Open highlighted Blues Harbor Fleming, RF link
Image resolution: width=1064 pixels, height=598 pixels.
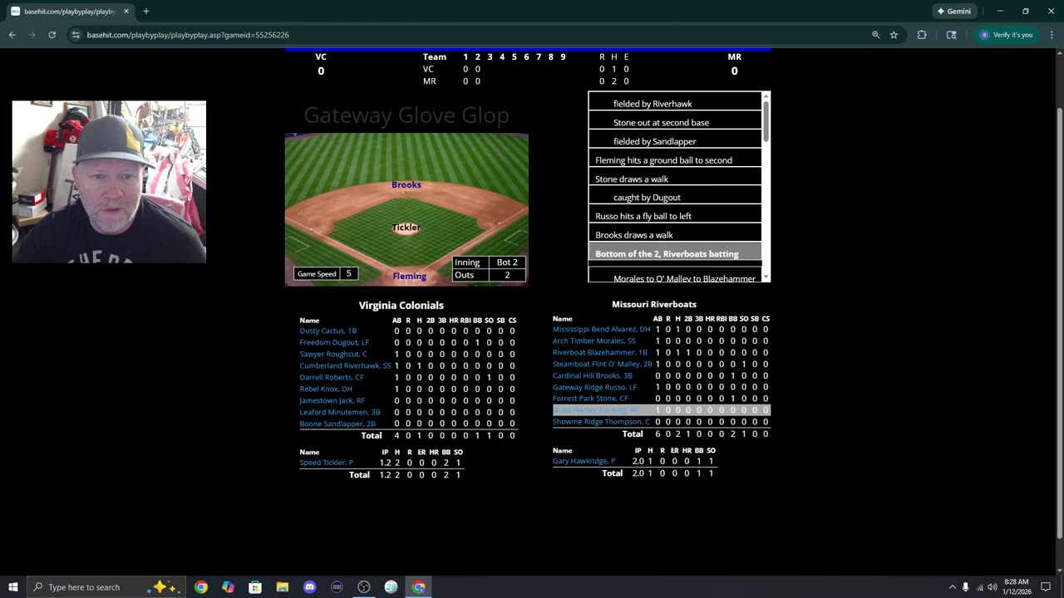[x=596, y=410]
